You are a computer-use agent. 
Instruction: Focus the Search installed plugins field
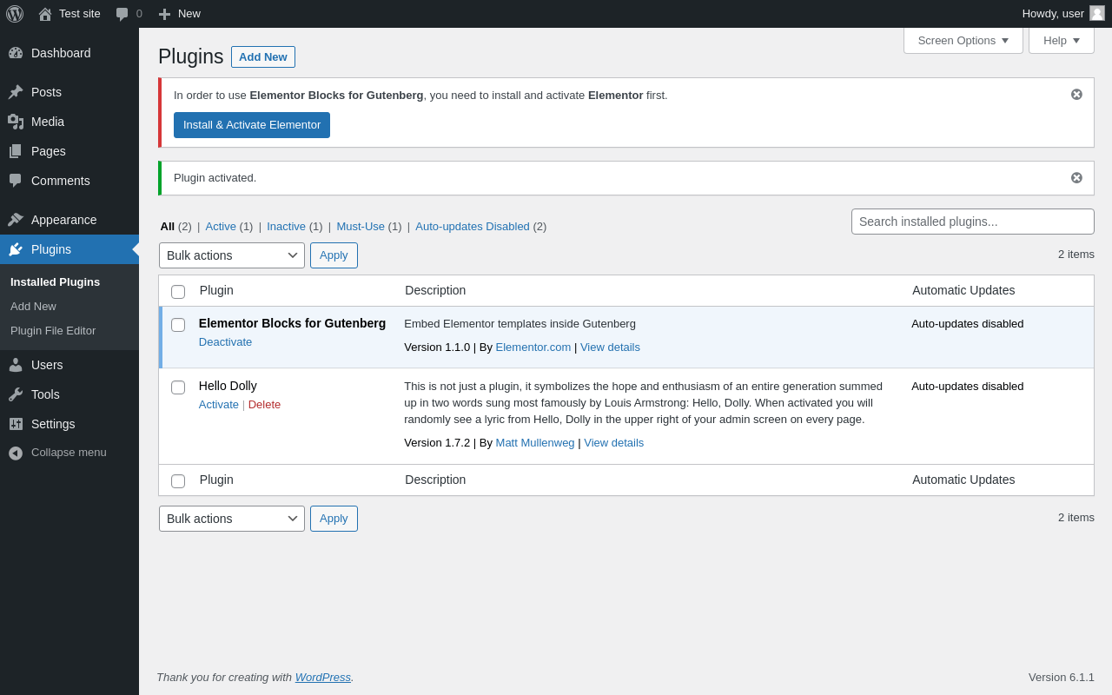click(x=973, y=222)
